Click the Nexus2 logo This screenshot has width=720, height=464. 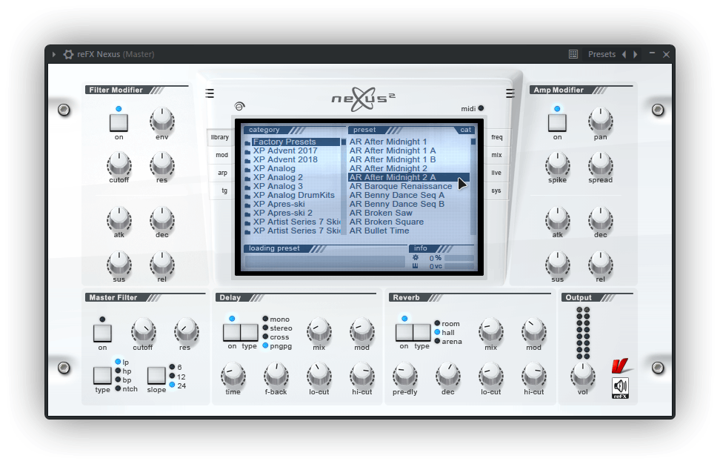point(363,99)
